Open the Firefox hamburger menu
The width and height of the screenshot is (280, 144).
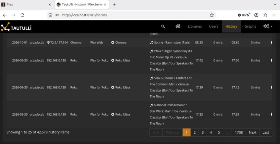click(x=274, y=15)
